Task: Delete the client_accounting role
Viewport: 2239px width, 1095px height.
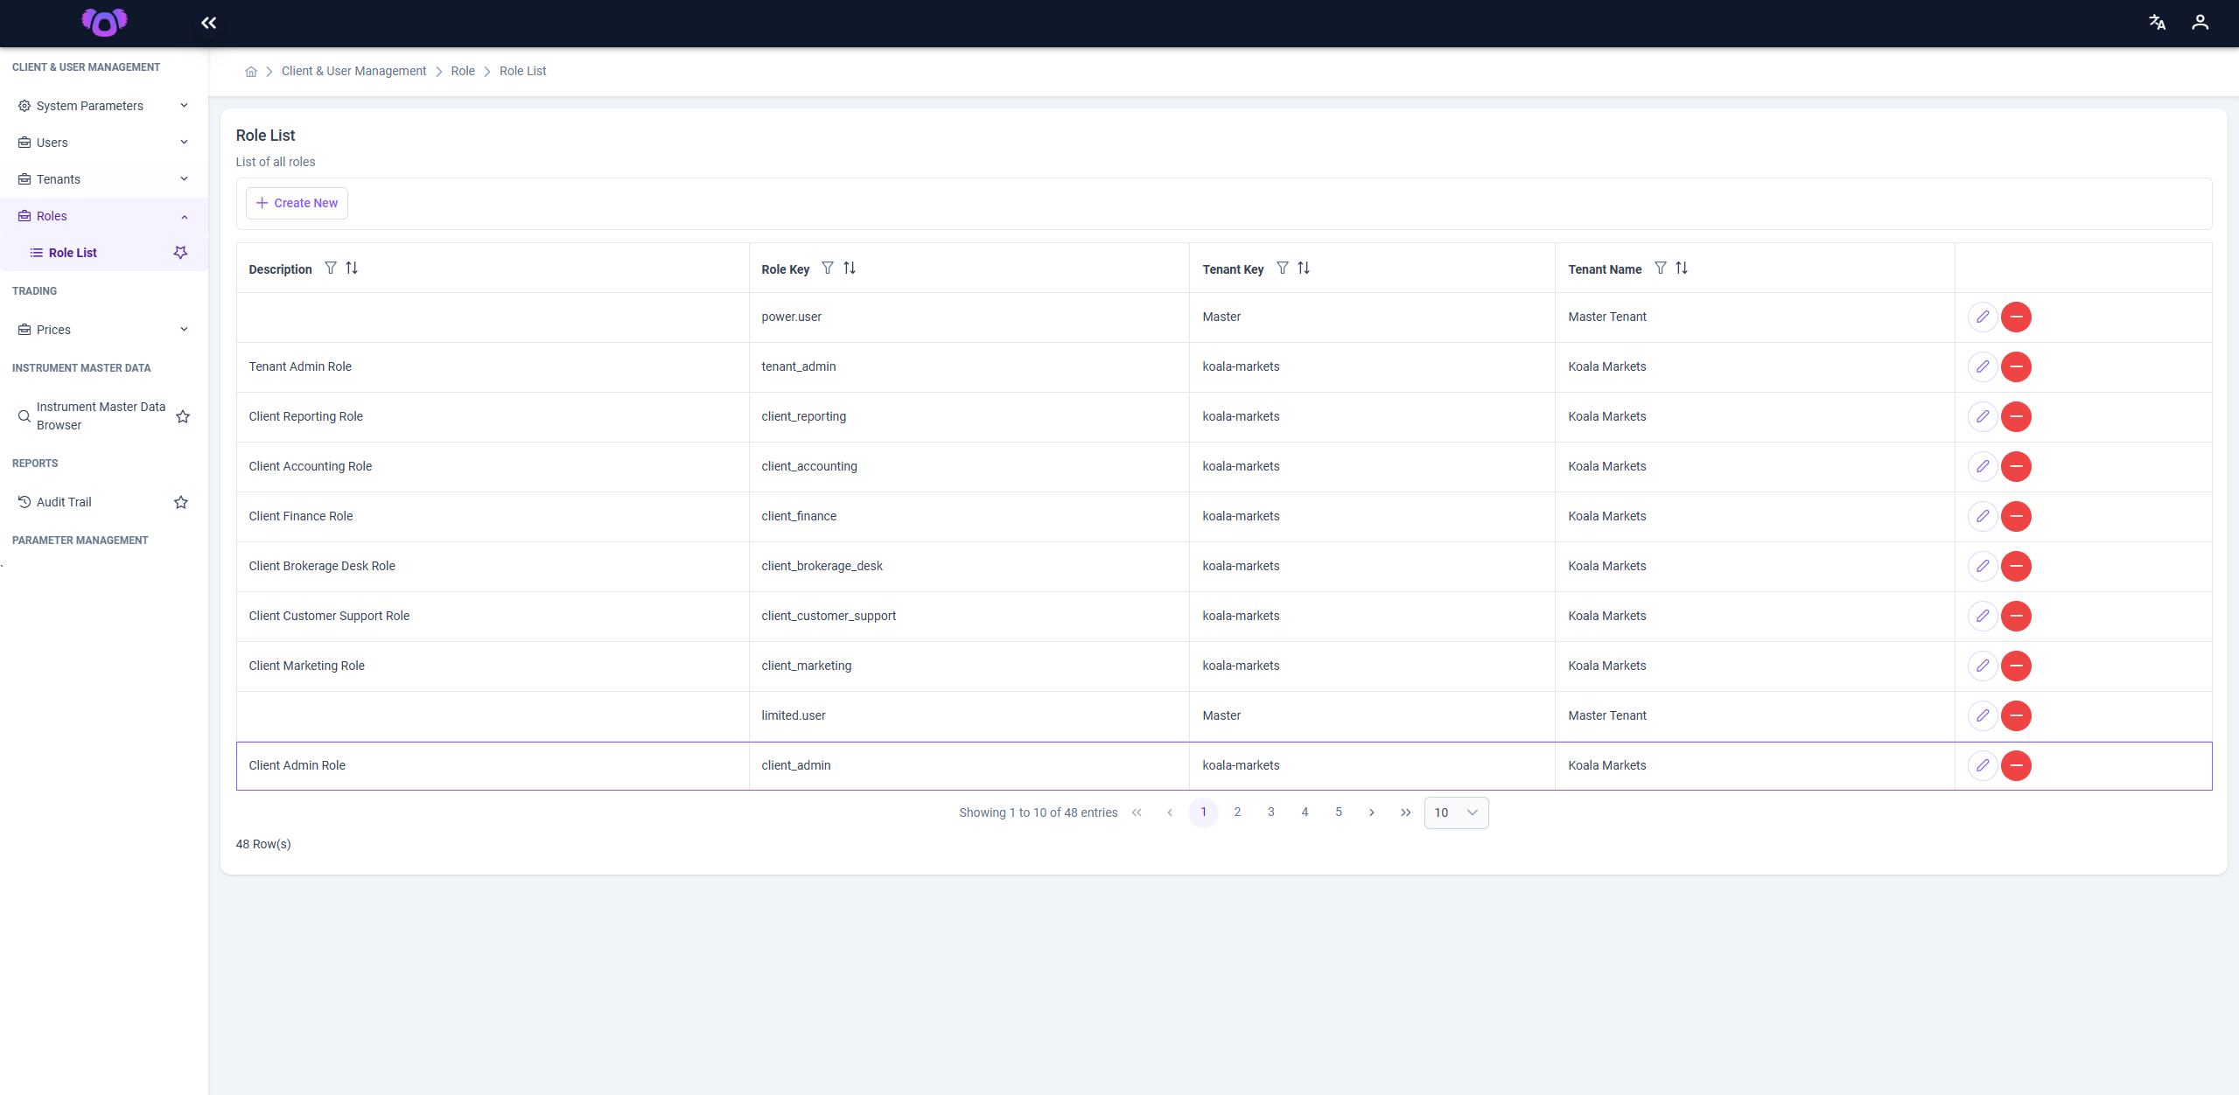Action: pos(2016,466)
